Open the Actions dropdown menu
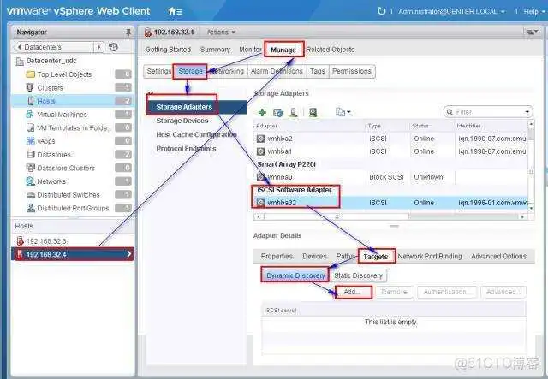Image resolution: width=548 pixels, height=379 pixels. click(220, 32)
